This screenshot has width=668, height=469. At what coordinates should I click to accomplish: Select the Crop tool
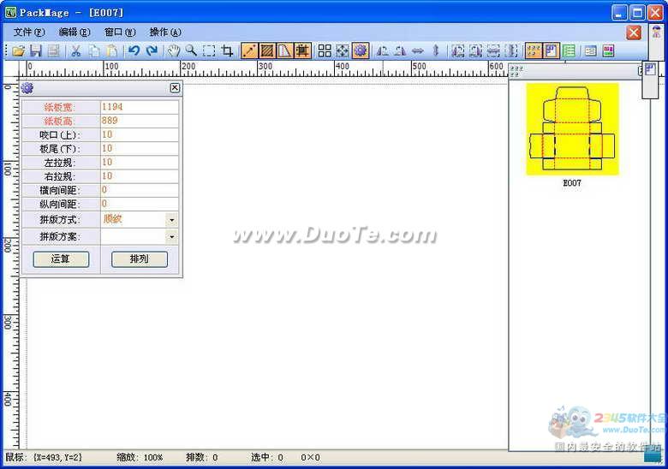coord(227,51)
